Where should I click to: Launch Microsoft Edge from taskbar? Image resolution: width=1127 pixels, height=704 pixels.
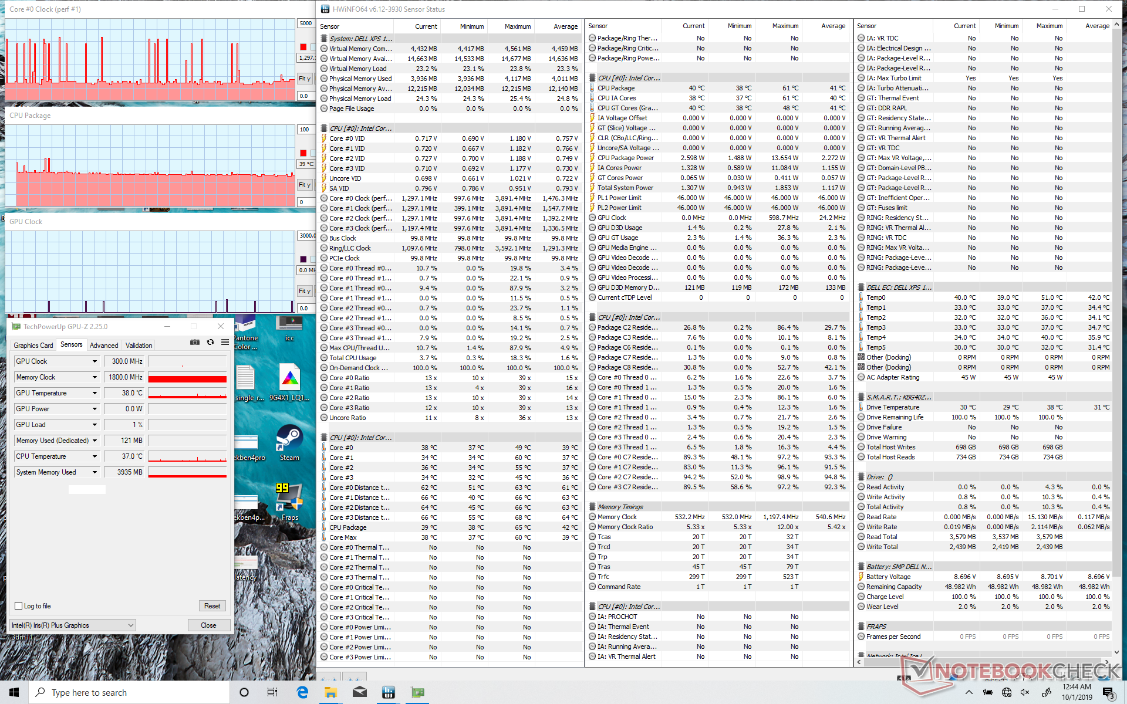tap(302, 692)
